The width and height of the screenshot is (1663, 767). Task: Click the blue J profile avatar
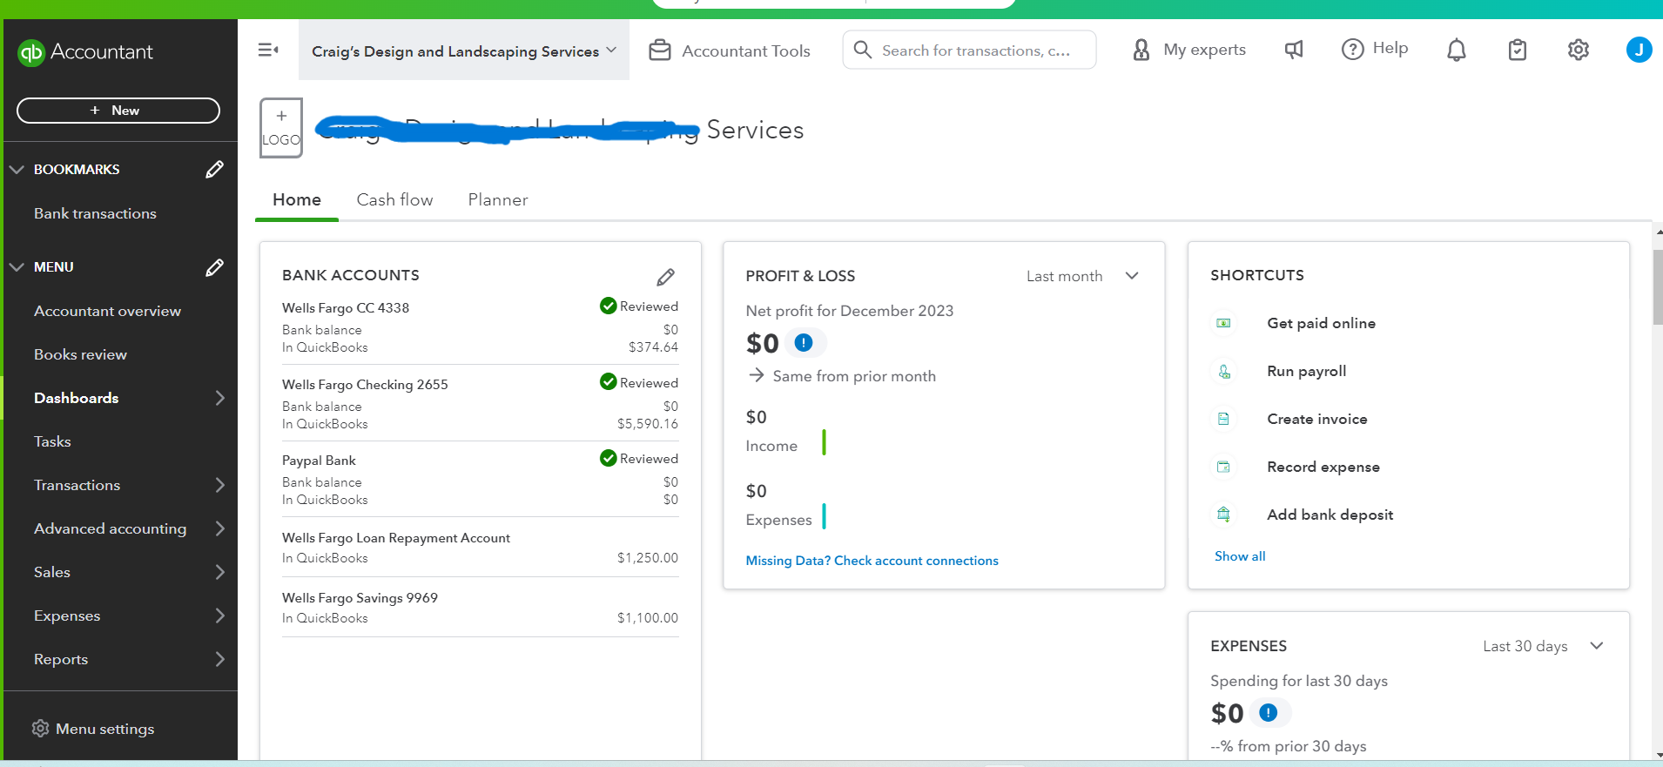click(x=1639, y=50)
